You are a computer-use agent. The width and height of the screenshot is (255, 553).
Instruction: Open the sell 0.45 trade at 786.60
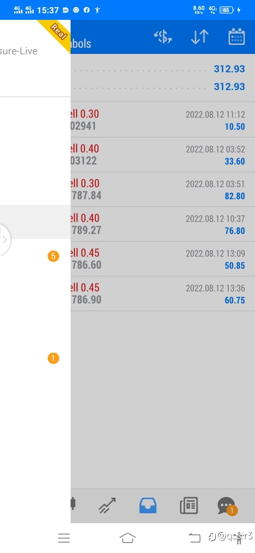pyautogui.click(x=163, y=259)
